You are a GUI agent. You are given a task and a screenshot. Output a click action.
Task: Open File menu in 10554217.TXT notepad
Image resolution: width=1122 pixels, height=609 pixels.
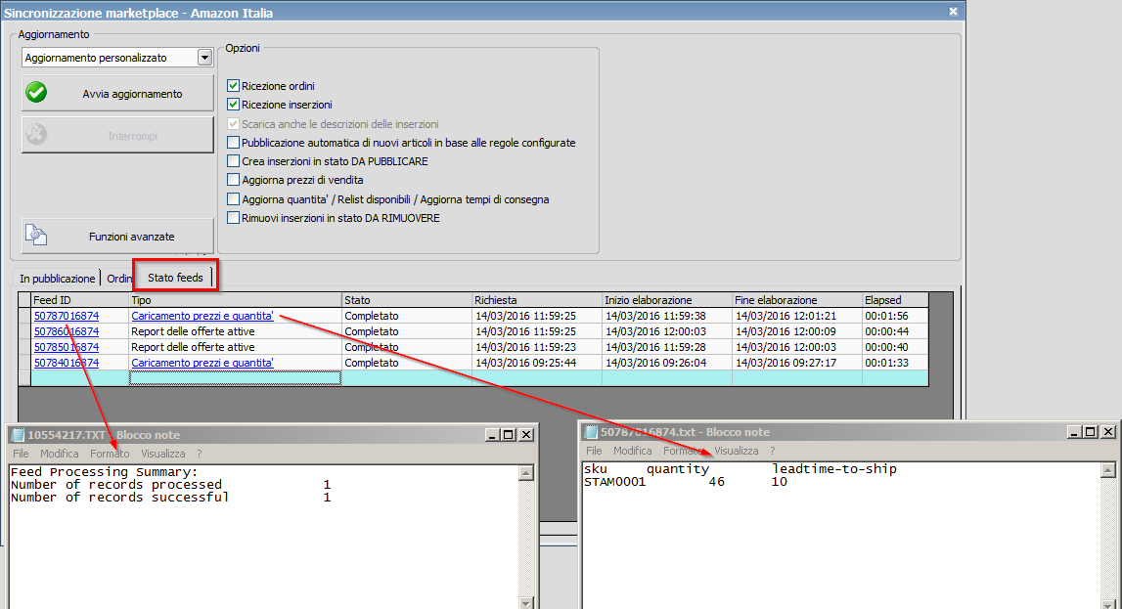pyautogui.click(x=21, y=454)
